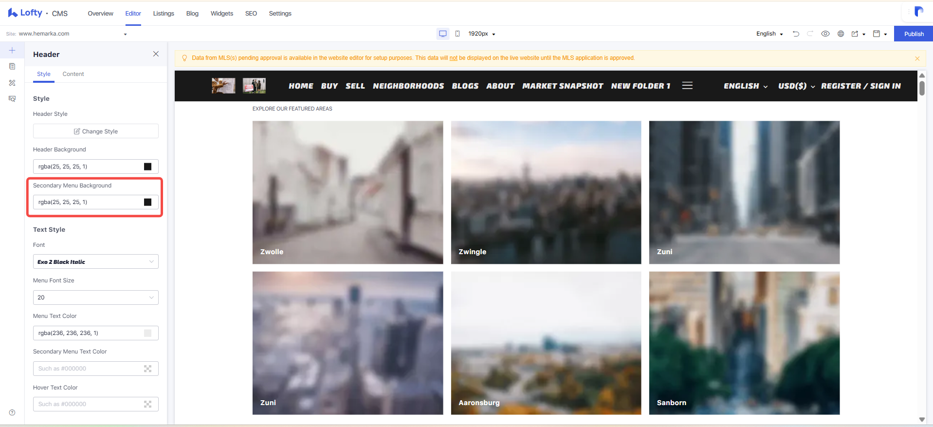The width and height of the screenshot is (933, 427).
Task: Expand the Font dropdown Exo 2 Black Italic
Action: click(x=96, y=261)
